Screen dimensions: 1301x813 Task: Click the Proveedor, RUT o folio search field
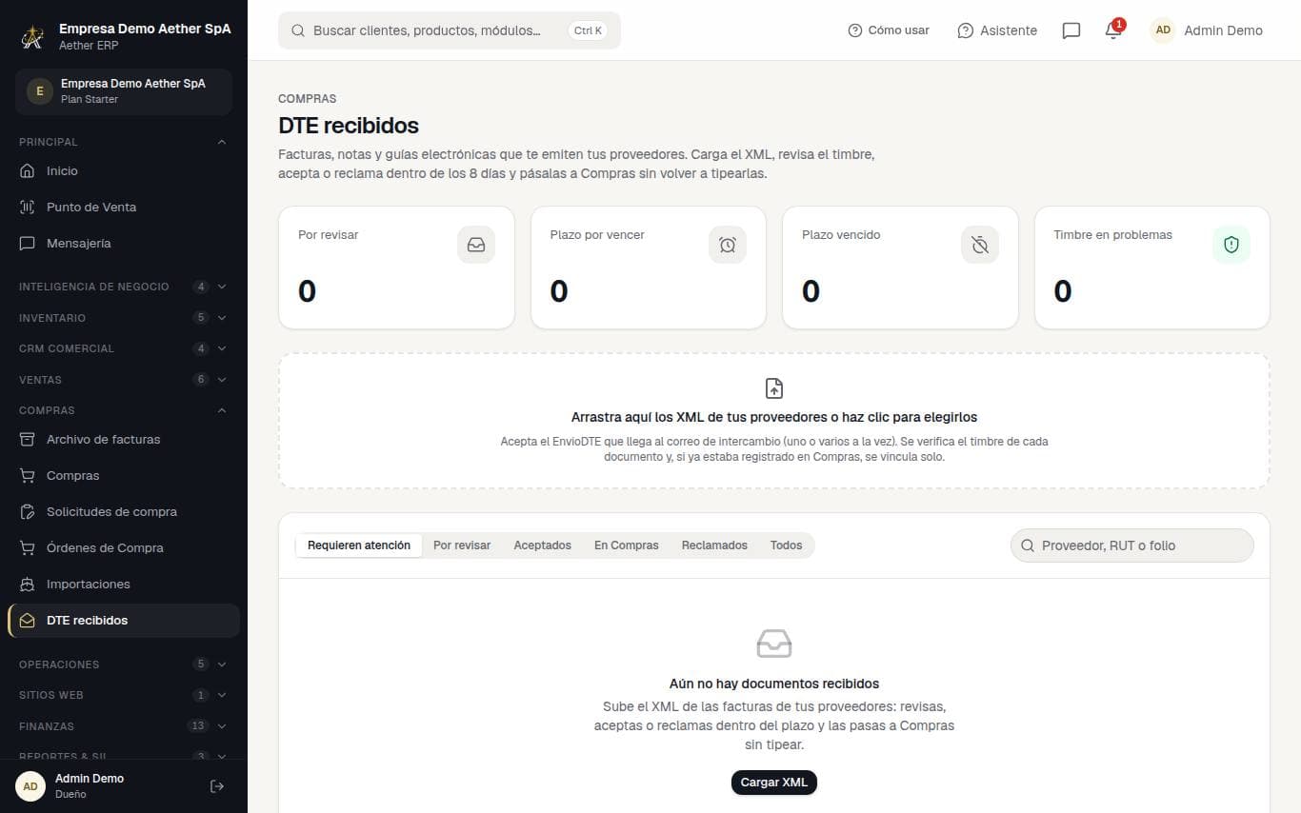pyautogui.click(x=1132, y=545)
